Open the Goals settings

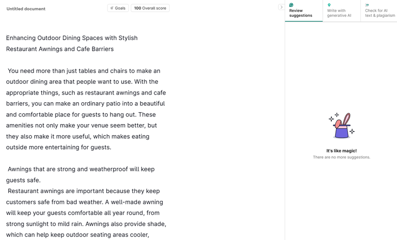tap(118, 8)
